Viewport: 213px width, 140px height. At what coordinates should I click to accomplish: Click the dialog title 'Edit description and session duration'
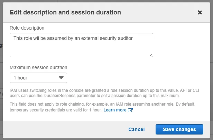[65, 12]
